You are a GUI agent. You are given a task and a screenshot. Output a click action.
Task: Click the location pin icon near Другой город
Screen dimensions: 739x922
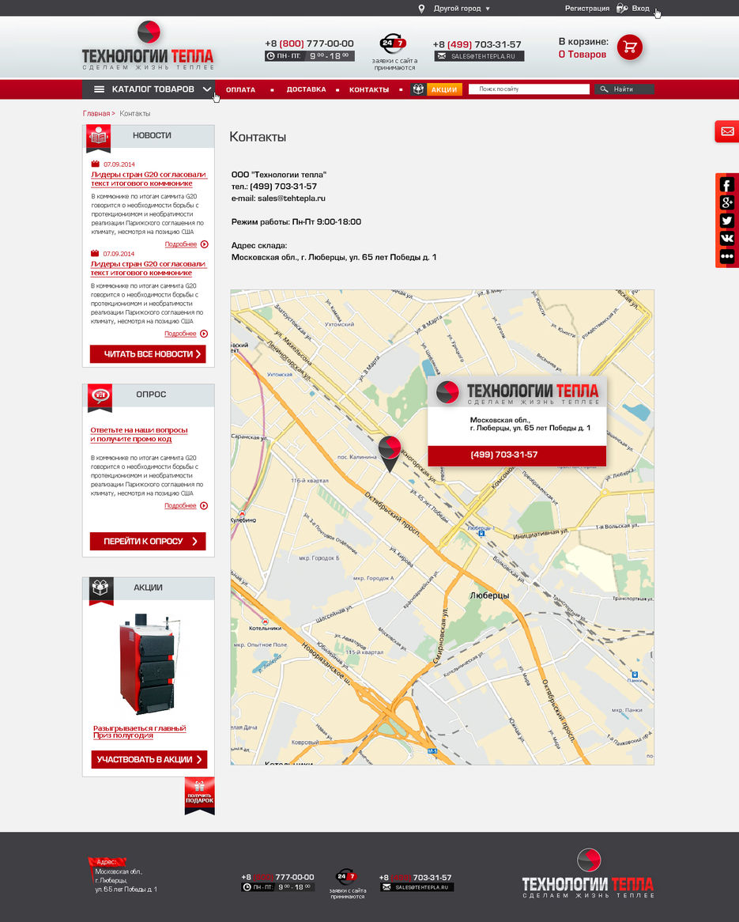click(x=421, y=9)
